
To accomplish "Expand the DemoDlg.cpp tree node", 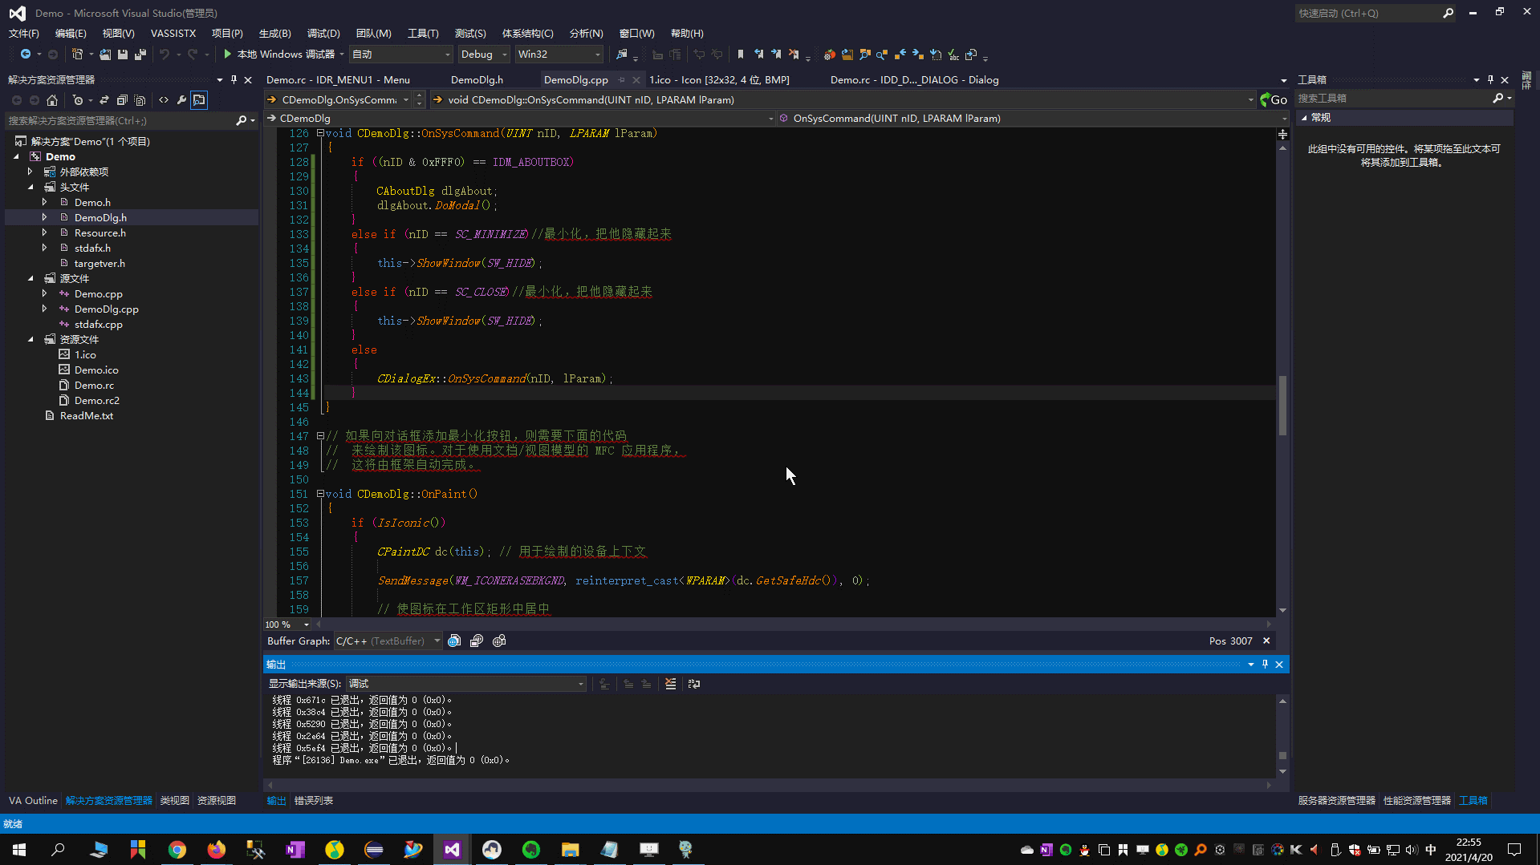I will point(44,309).
